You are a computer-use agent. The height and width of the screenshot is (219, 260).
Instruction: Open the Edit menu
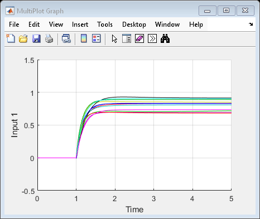click(34, 25)
